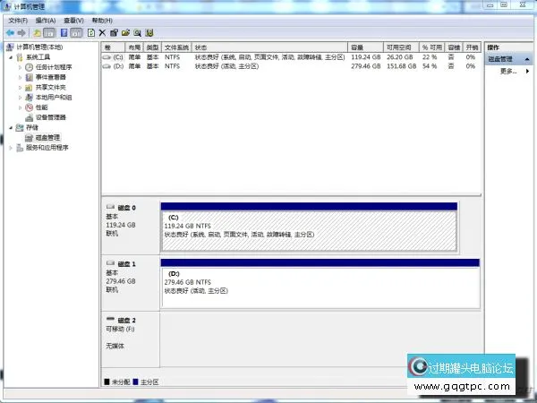537x403 pixels.
Task: Click the last green settings toolbar icon
Action: point(149,33)
